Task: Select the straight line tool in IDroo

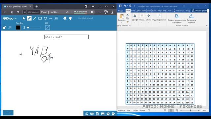Action: point(35,19)
